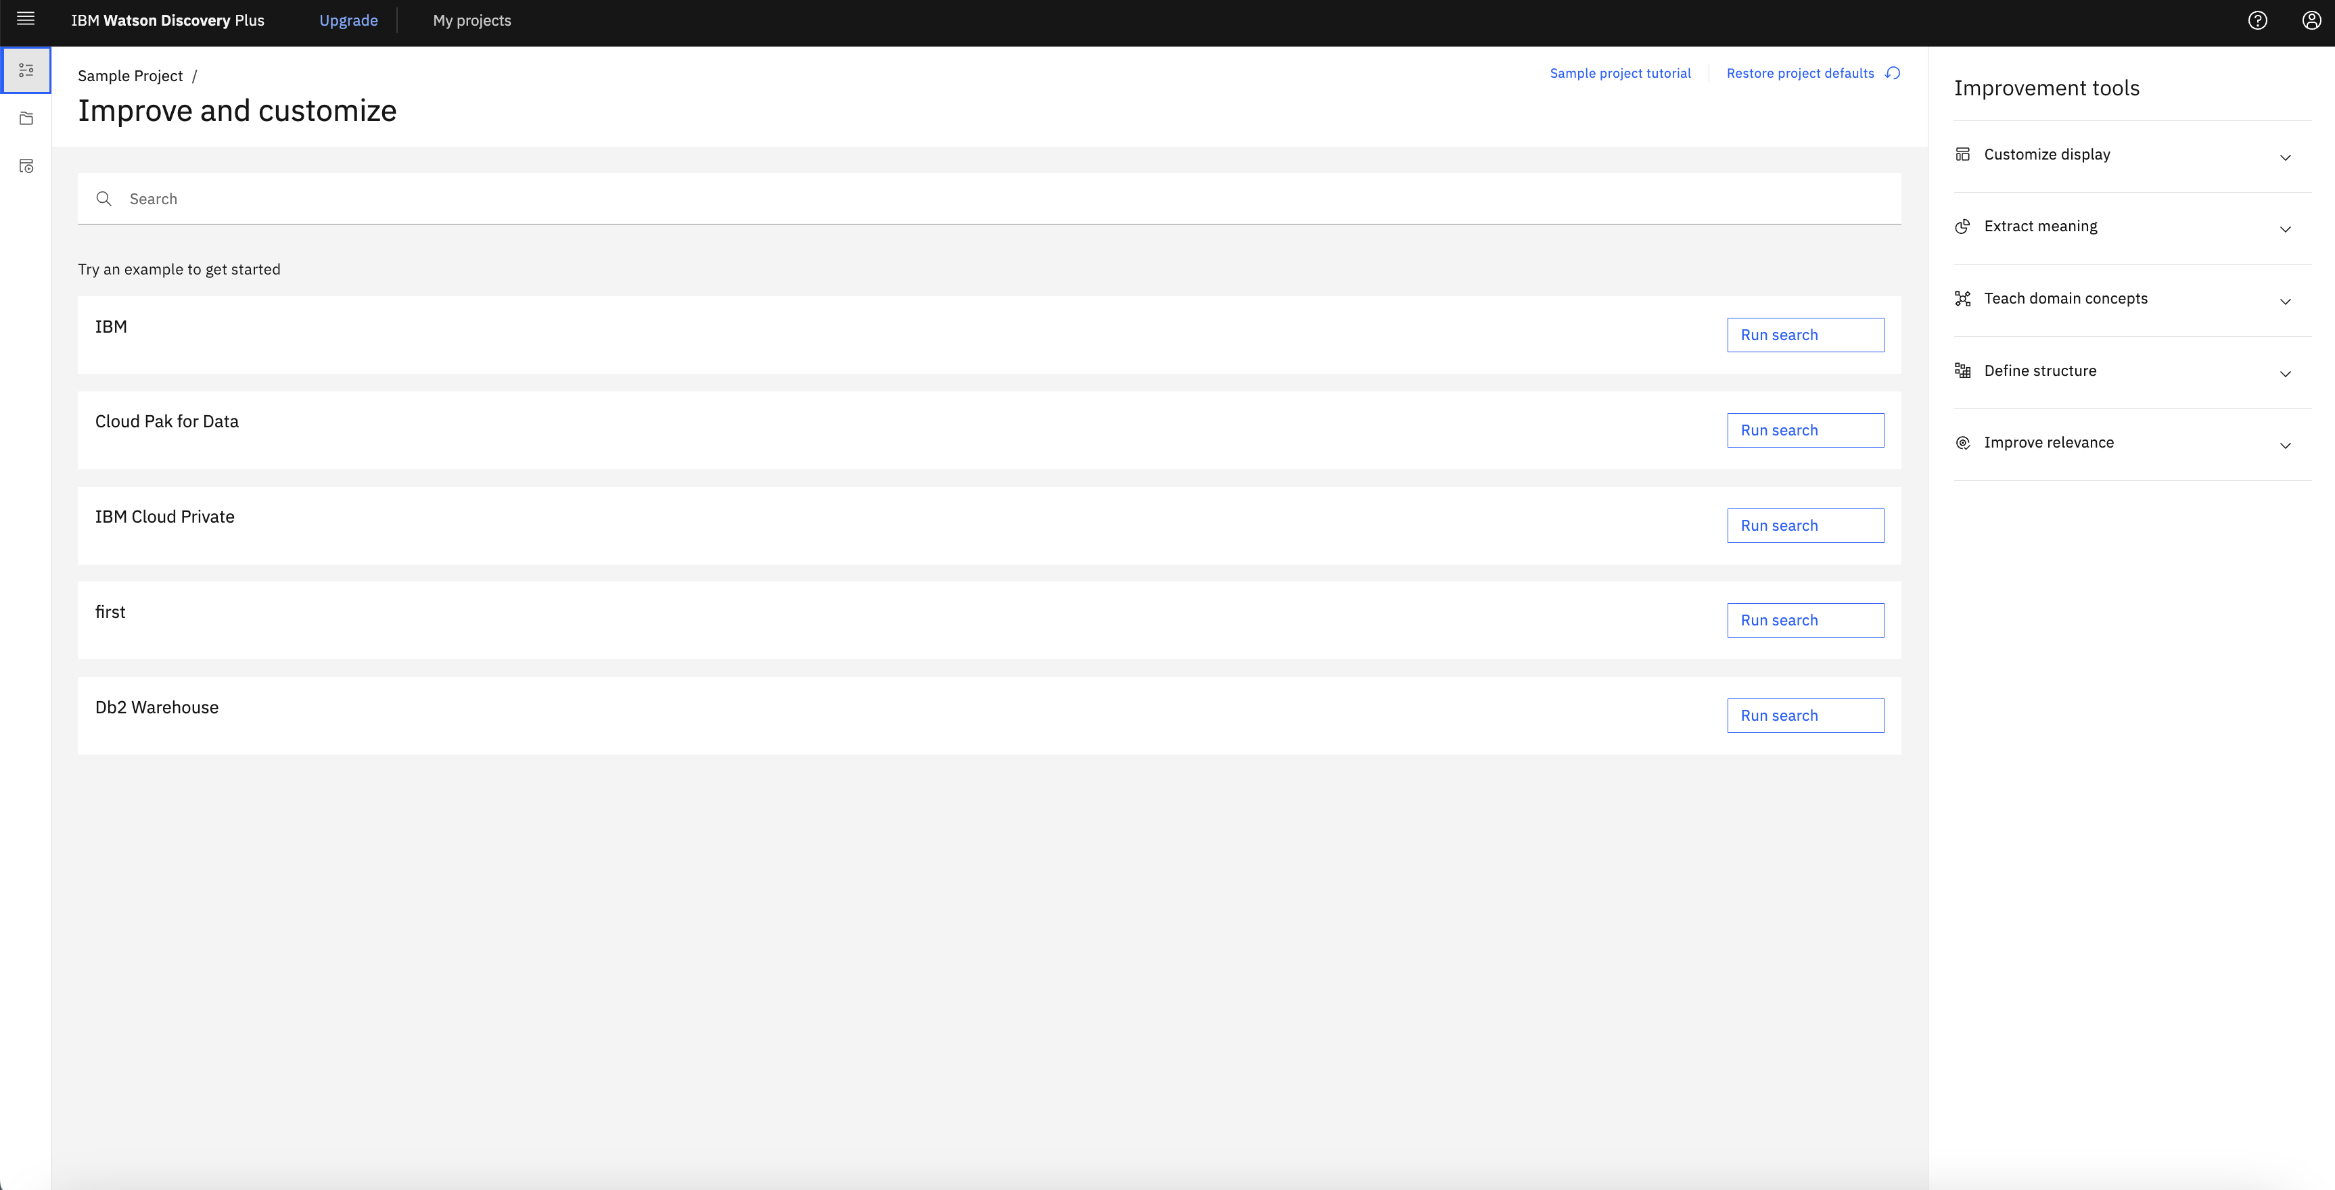This screenshot has width=2335, height=1190.
Task: Click the search input field
Action: click(988, 199)
